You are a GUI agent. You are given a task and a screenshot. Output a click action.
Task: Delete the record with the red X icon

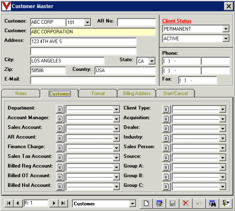[x=186, y=203]
